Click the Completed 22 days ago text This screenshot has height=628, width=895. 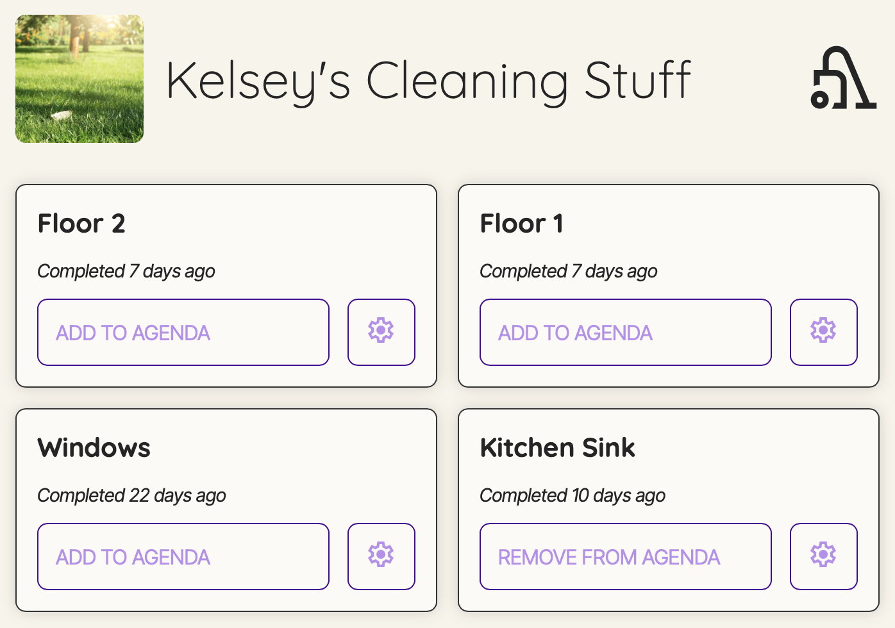tap(132, 496)
